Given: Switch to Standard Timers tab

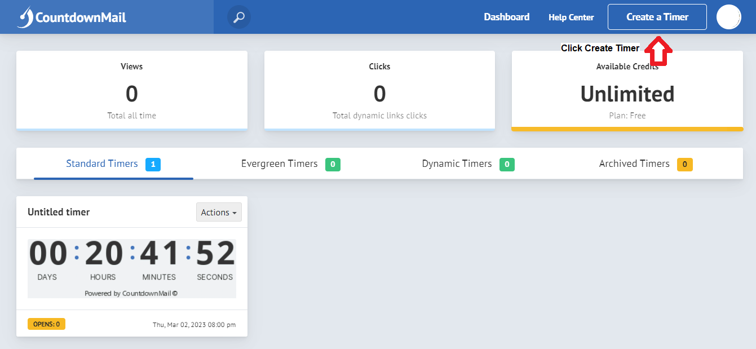Looking at the screenshot, I should [113, 164].
